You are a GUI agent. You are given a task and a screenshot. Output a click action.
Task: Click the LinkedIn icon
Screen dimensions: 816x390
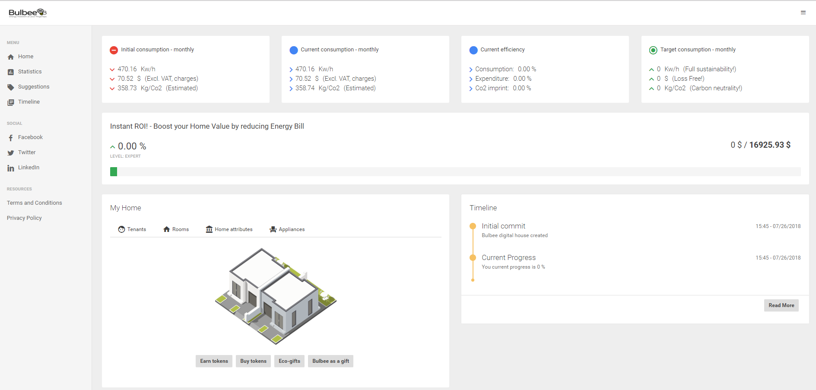pyautogui.click(x=11, y=168)
